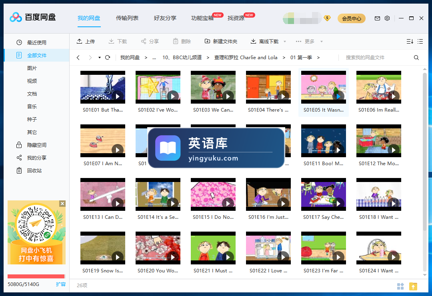The height and width of the screenshot is (296, 432).
Task: Select 全部文件 in sidebar
Action: pyautogui.click(x=36, y=55)
